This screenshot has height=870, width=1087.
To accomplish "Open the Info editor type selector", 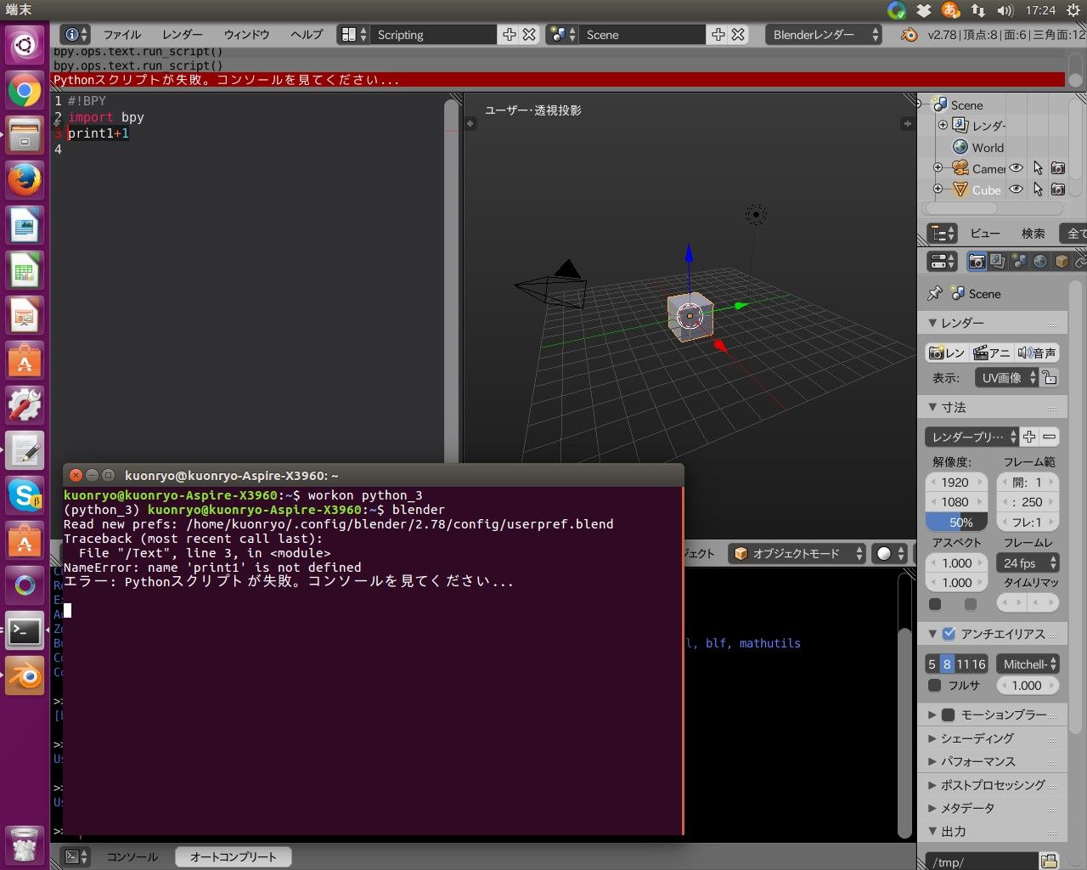I will click(76, 34).
